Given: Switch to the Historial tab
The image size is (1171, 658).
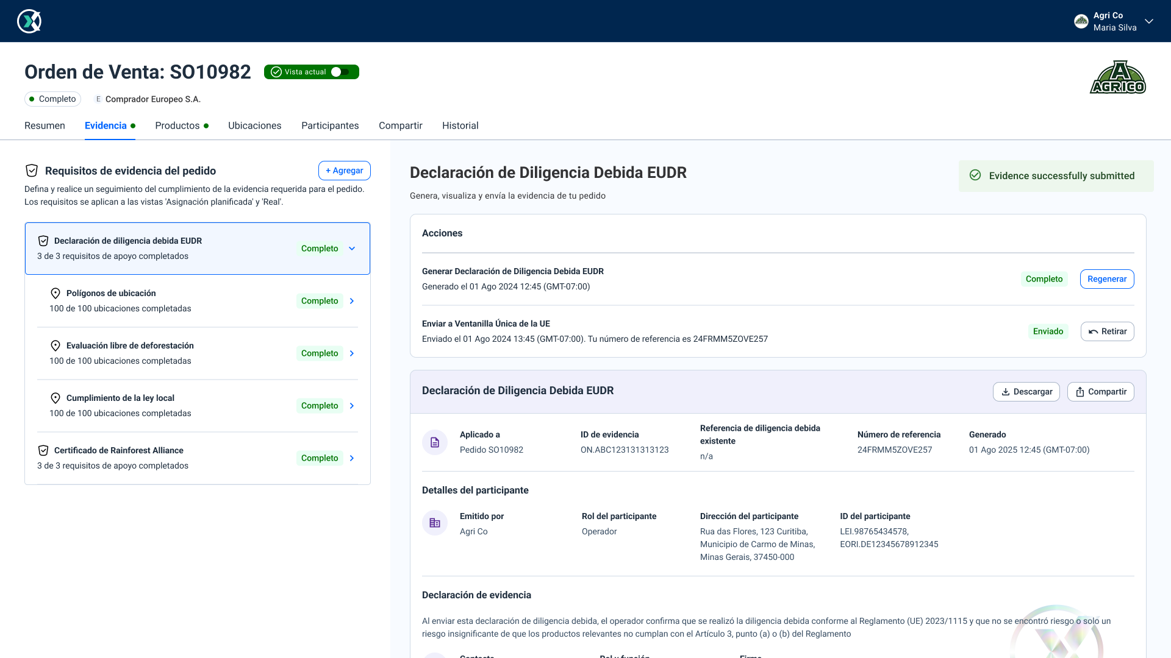Looking at the screenshot, I should (460, 126).
